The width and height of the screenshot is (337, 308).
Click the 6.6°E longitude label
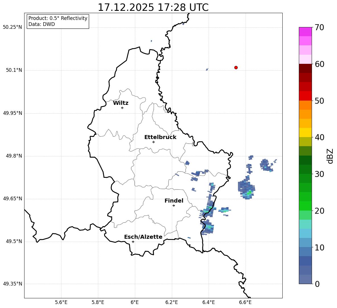pyautogui.click(x=245, y=302)
